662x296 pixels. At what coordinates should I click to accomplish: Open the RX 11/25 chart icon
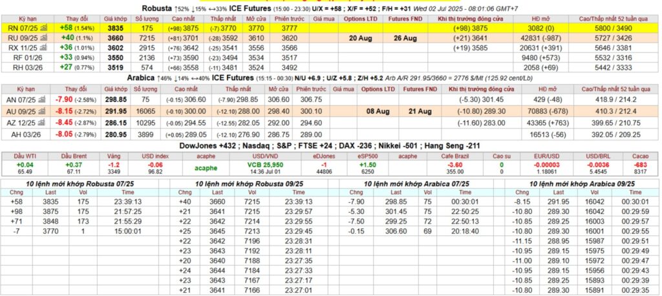pyautogui.click(x=42, y=47)
